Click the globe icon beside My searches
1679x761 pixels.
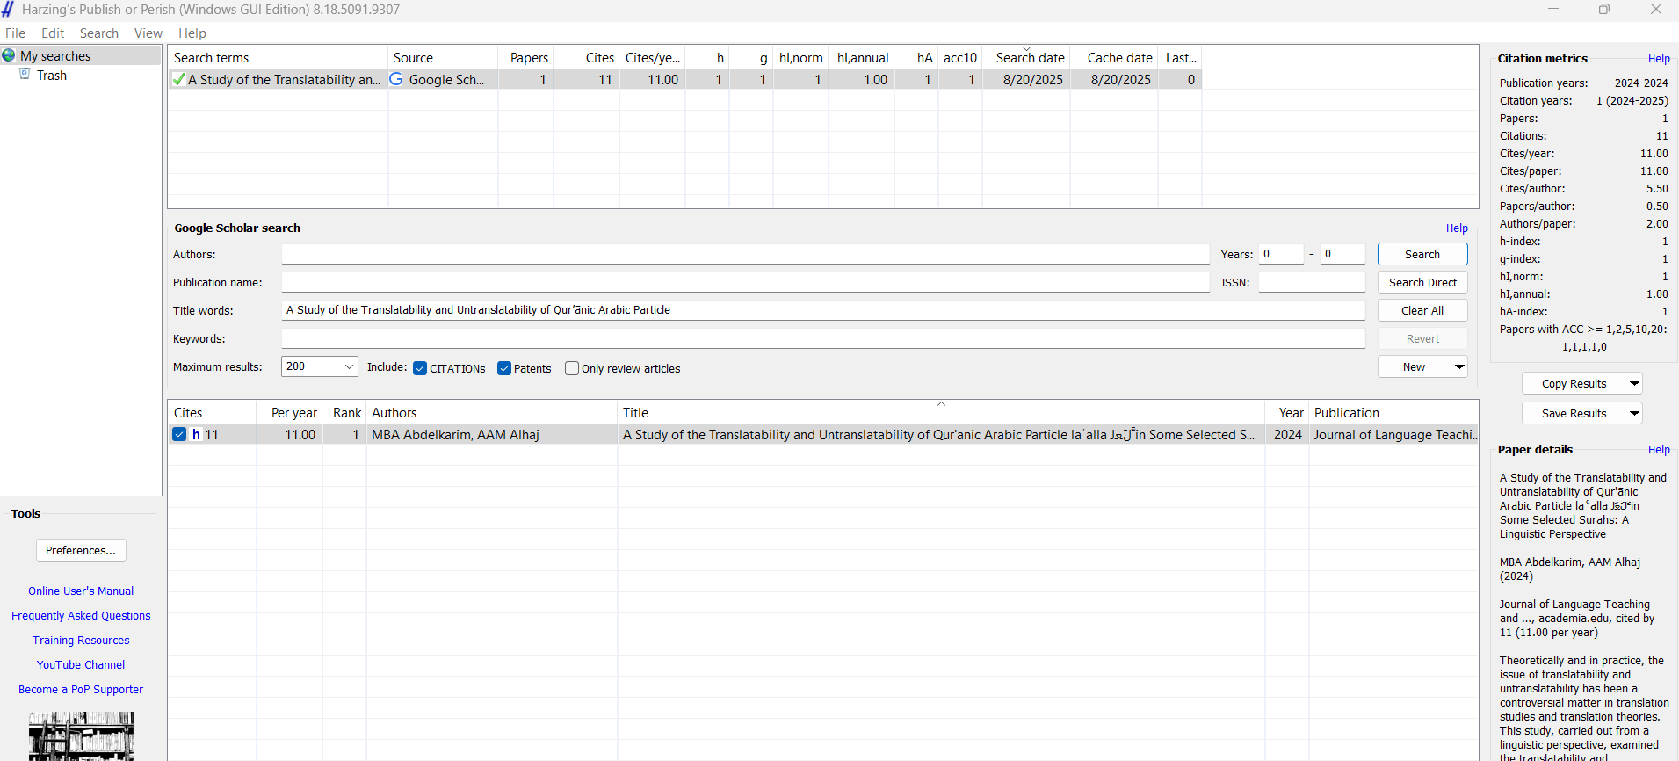9,55
